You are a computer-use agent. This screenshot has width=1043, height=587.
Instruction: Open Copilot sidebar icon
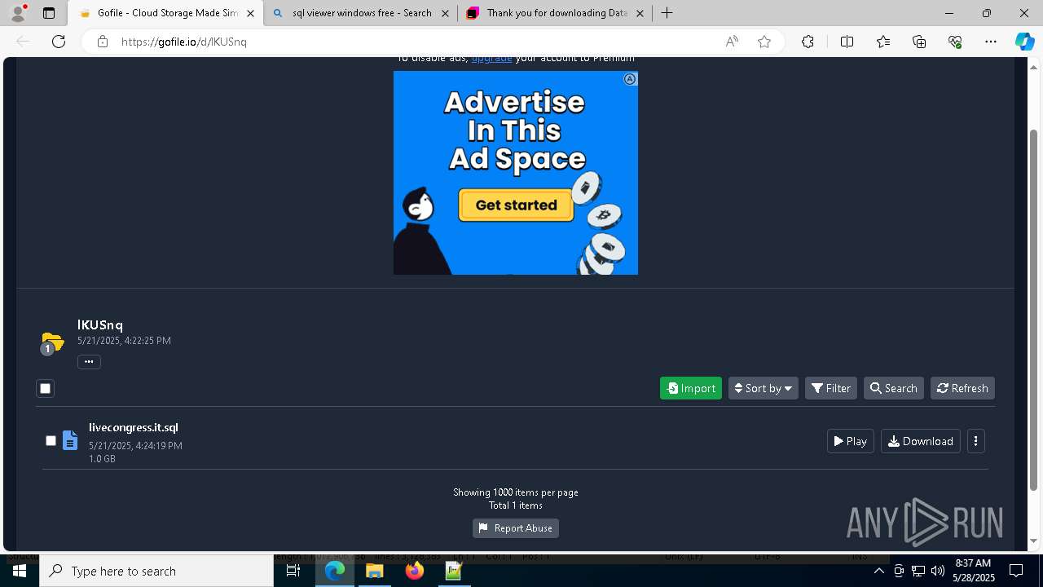click(x=1024, y=42)
